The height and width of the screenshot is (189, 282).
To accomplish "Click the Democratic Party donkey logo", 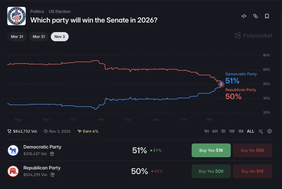I will [13, 150].
